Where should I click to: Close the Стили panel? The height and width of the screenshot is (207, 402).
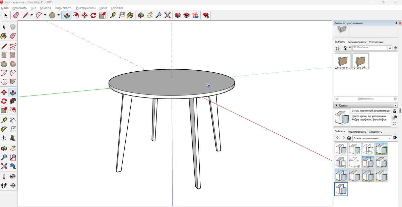[x=395, y=106]
